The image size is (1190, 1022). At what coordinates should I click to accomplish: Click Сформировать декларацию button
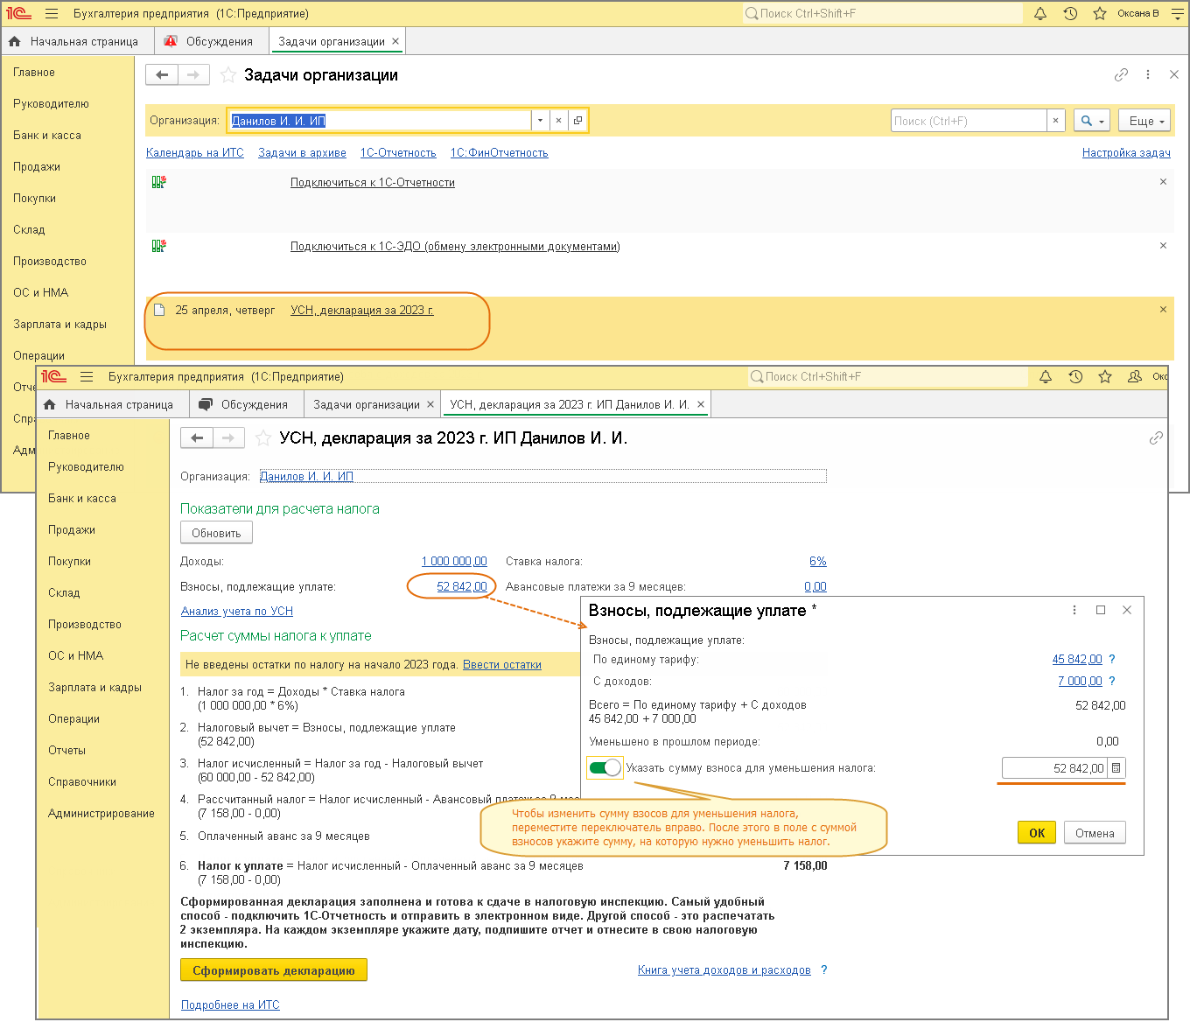pyautogui.click(x=274, y=970)
